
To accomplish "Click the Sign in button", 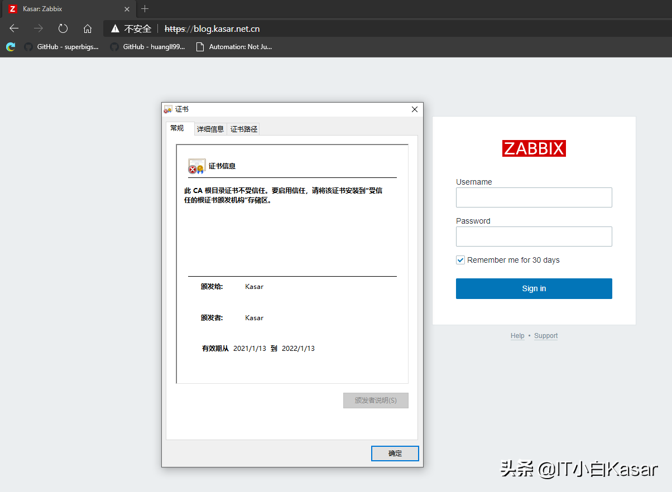I will [534, 289].
